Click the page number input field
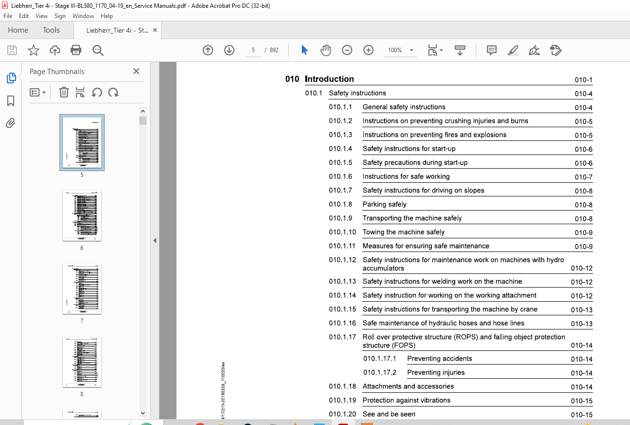The width and height of the screenshot is (630, 425). pos(253,50)
